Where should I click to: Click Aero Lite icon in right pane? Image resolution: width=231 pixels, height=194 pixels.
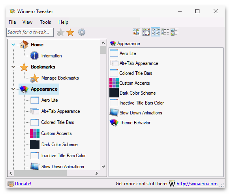tap(114, 53)
